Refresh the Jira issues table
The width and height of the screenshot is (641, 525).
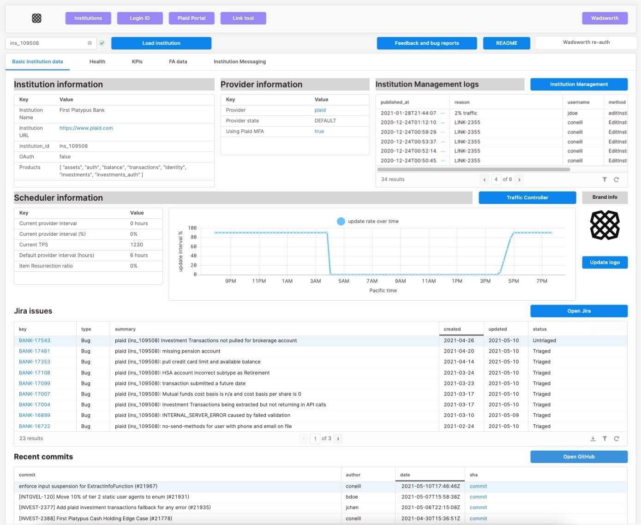pyautogui.click(x=616, y=439)
